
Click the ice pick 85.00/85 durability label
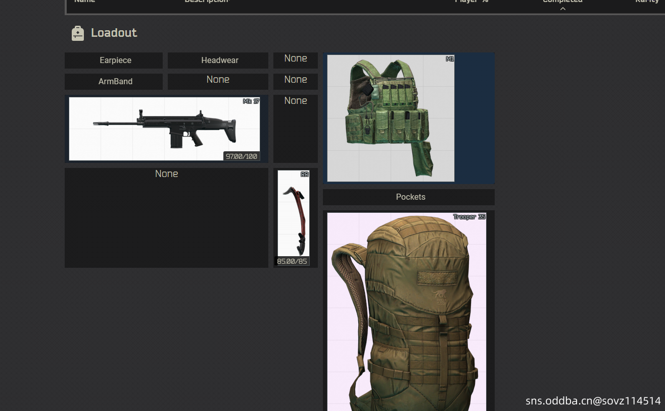292,262
